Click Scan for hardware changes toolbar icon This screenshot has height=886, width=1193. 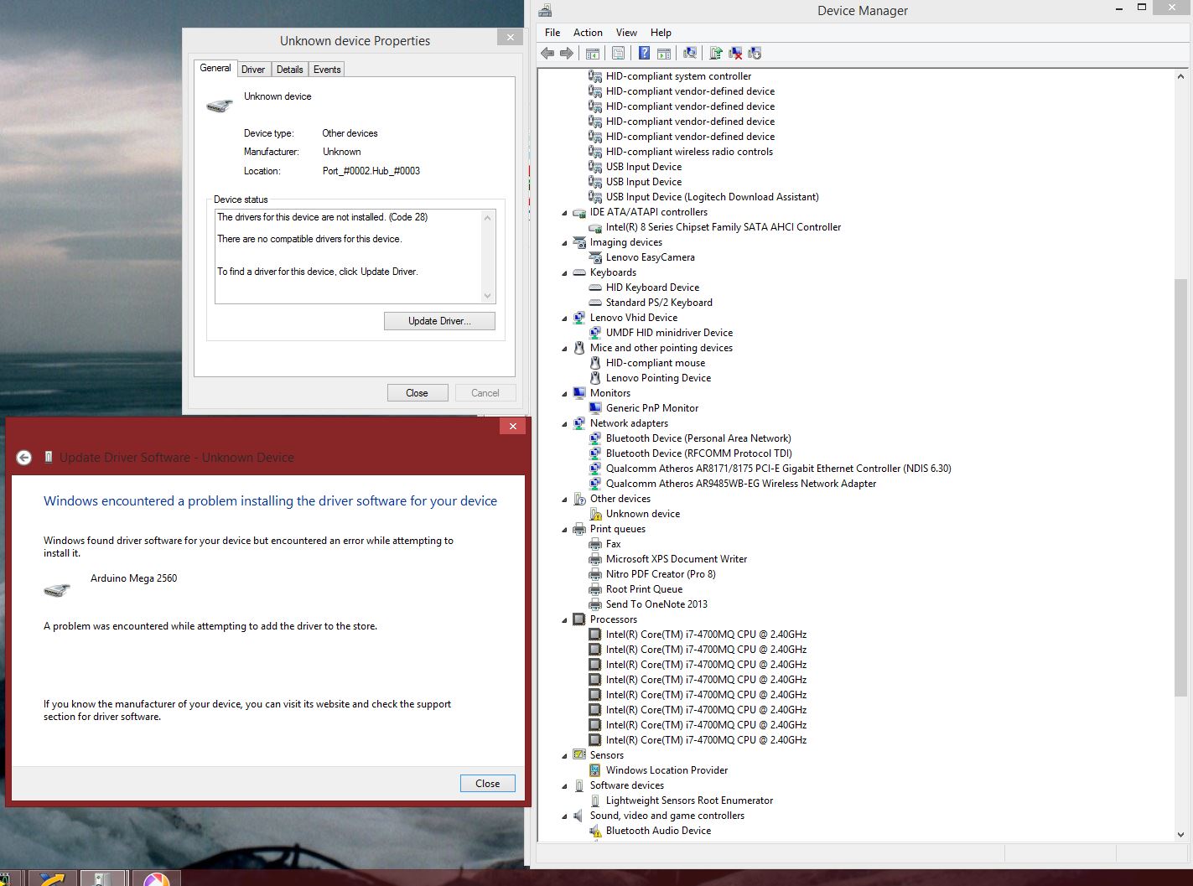pyautogui.click(x=690, y=54)
